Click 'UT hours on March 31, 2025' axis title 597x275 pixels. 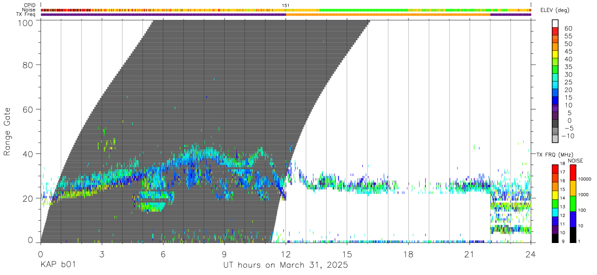pos(285,265)
